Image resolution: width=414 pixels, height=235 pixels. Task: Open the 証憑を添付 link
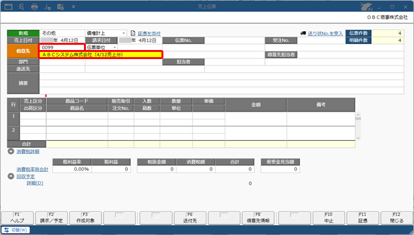149,33
